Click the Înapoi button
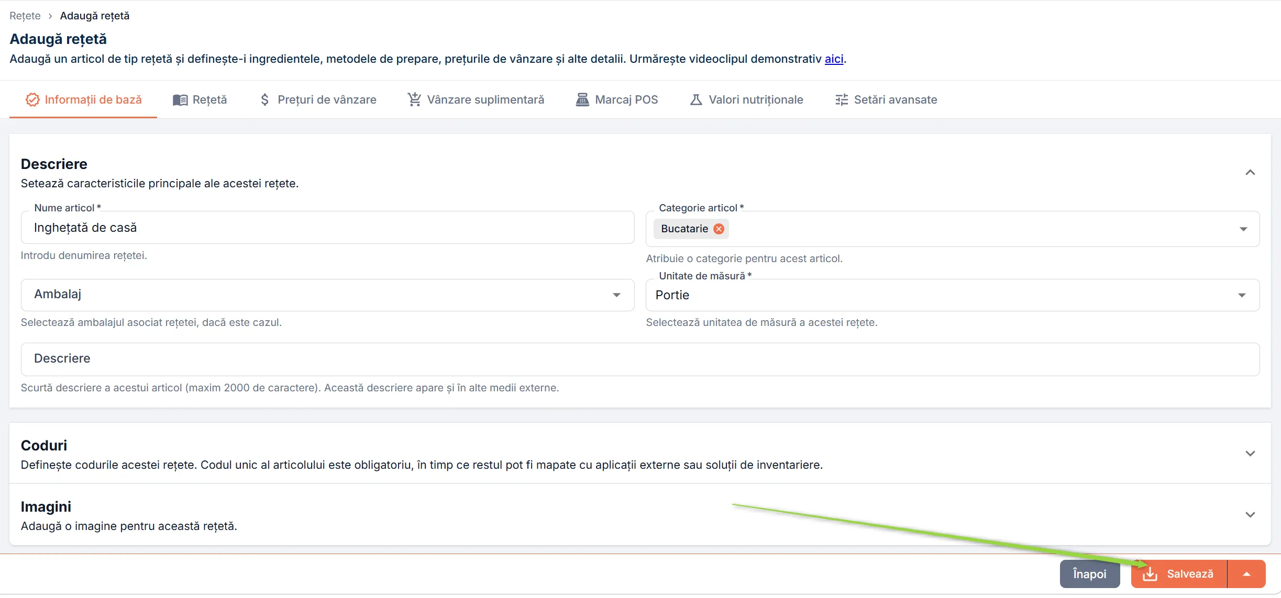The image size is (1281, 598). [x=1090, y=574]
